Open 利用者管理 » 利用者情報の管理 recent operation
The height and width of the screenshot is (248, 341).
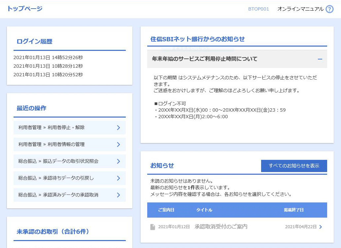(x=51, y=144)
